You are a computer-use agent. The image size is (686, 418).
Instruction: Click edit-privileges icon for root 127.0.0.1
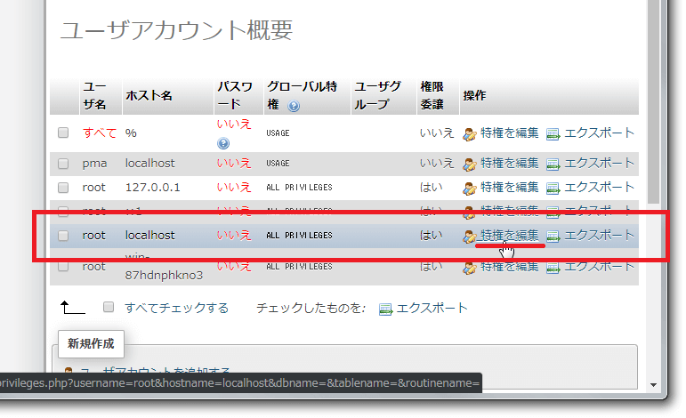470,188
